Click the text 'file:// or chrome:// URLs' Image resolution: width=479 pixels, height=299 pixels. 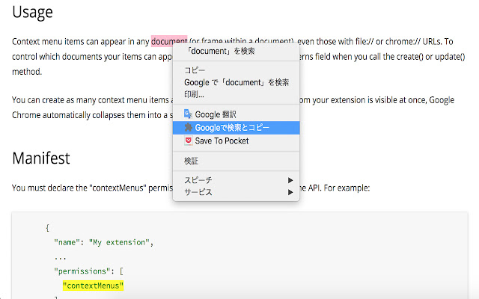click(399, 41)
